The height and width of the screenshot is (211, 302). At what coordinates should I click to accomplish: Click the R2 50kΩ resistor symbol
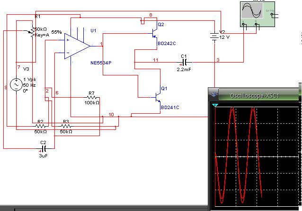(40, 126)
